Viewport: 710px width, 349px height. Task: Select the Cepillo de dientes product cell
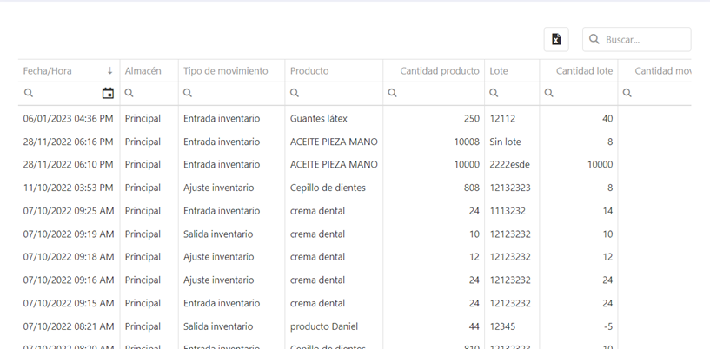[328, 188]
